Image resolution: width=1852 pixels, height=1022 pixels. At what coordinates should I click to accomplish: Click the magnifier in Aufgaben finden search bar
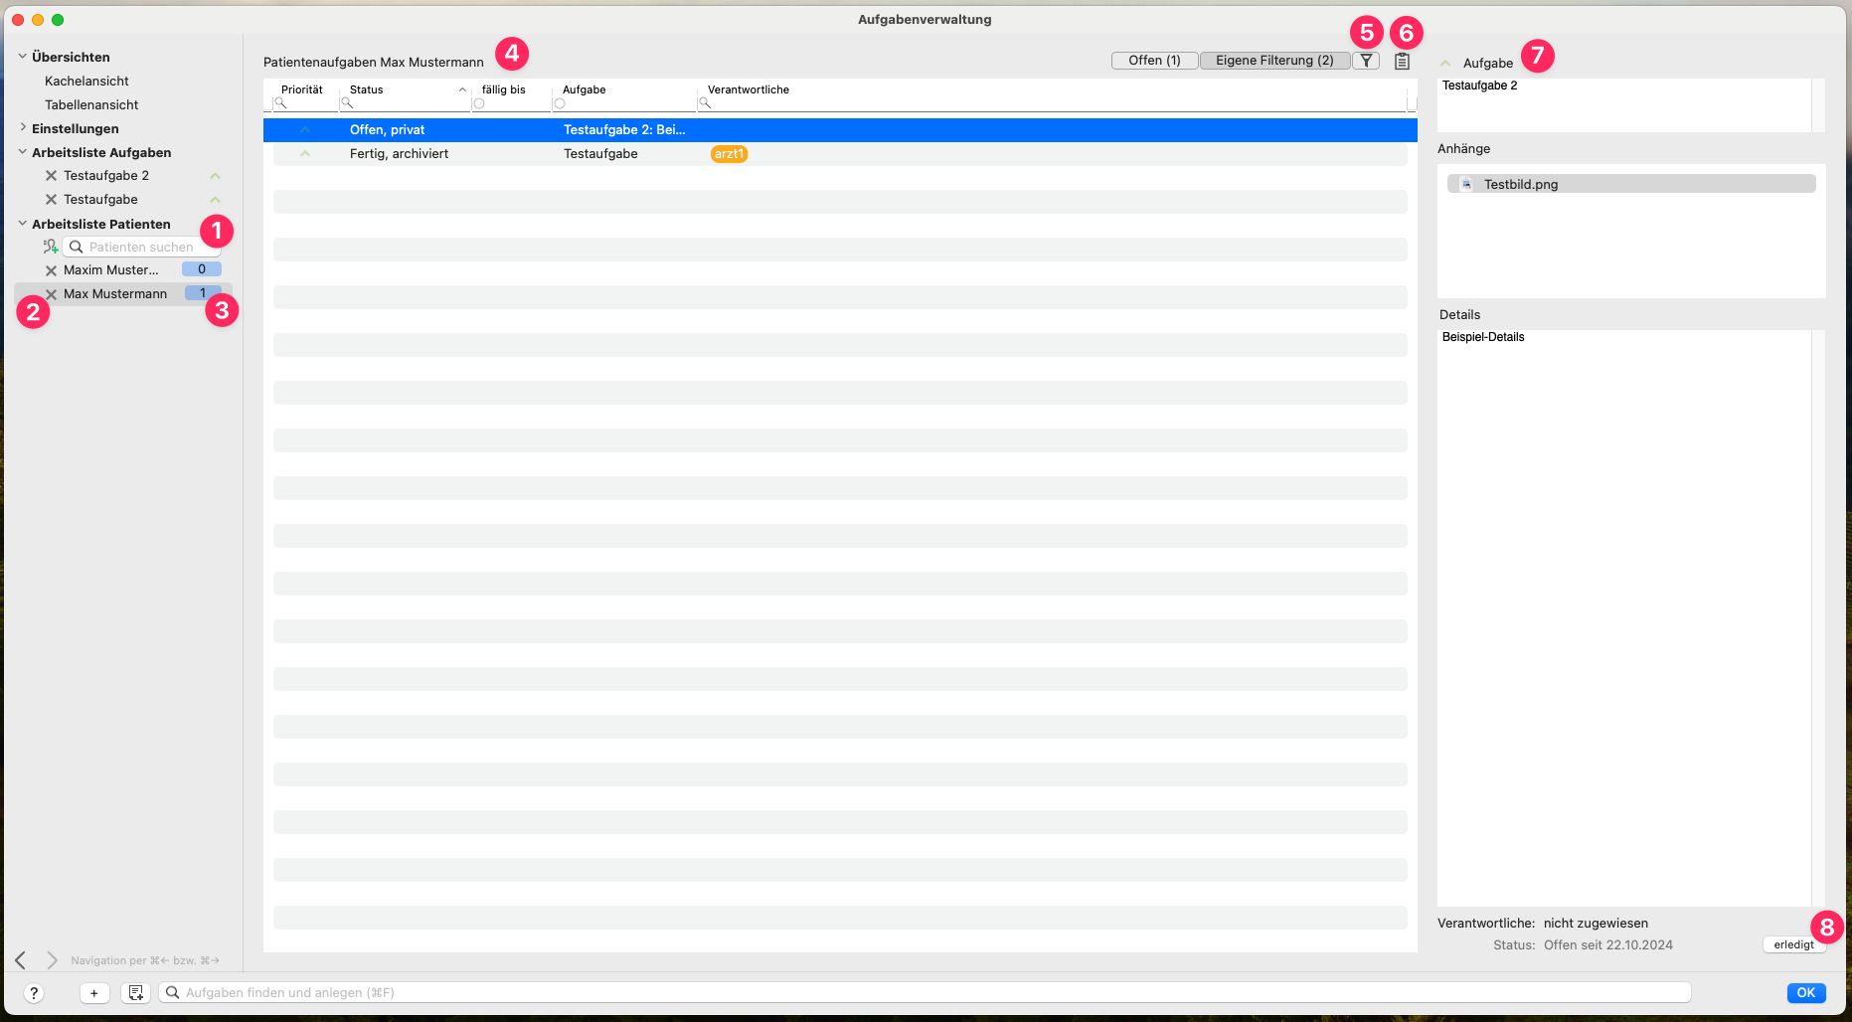pos(172,992)
